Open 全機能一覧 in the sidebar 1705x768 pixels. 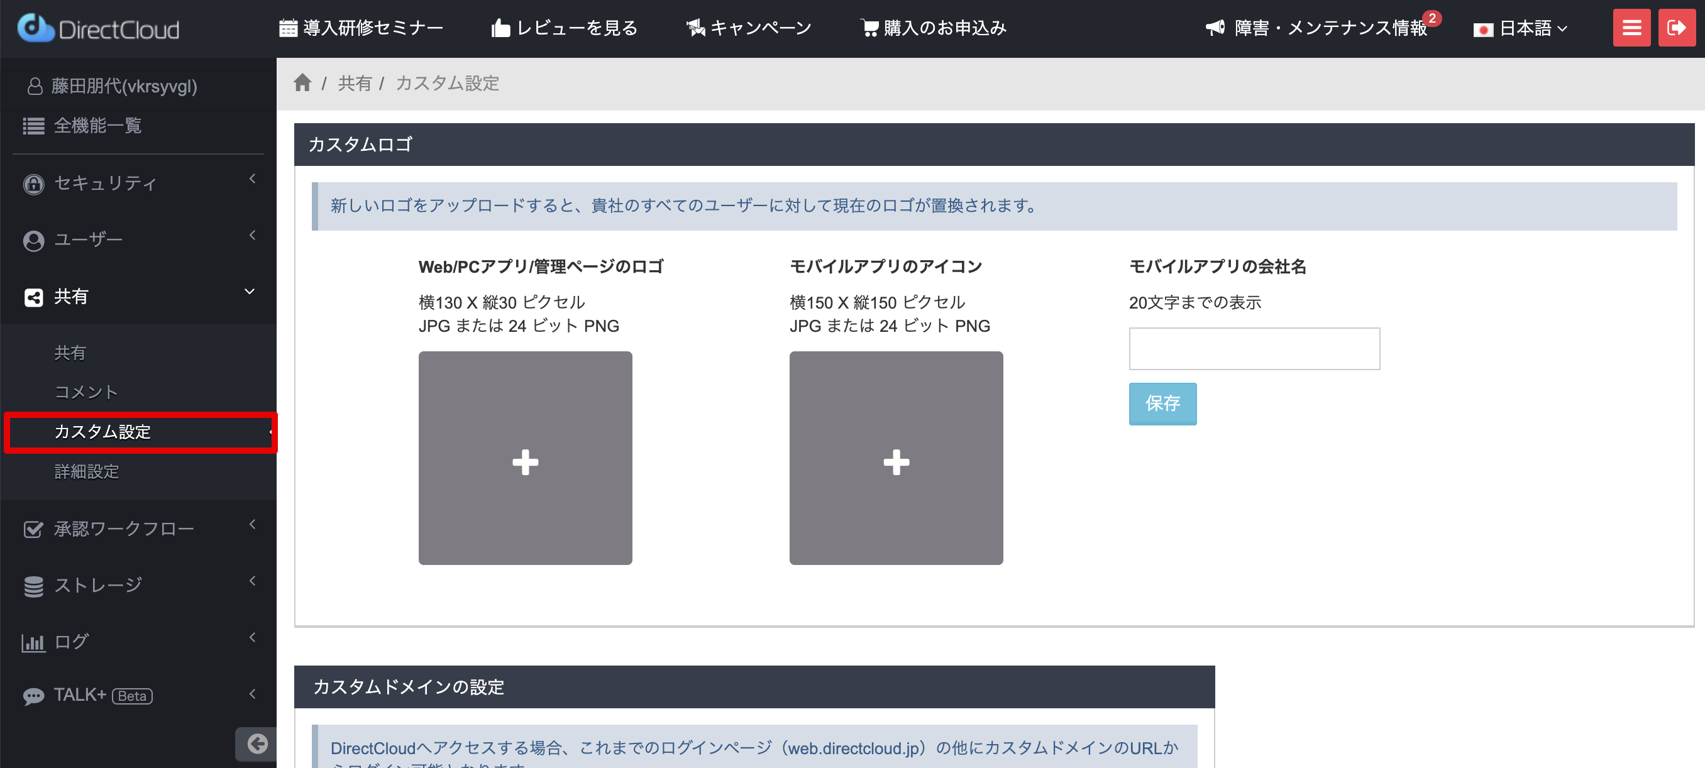click(97, 125)
